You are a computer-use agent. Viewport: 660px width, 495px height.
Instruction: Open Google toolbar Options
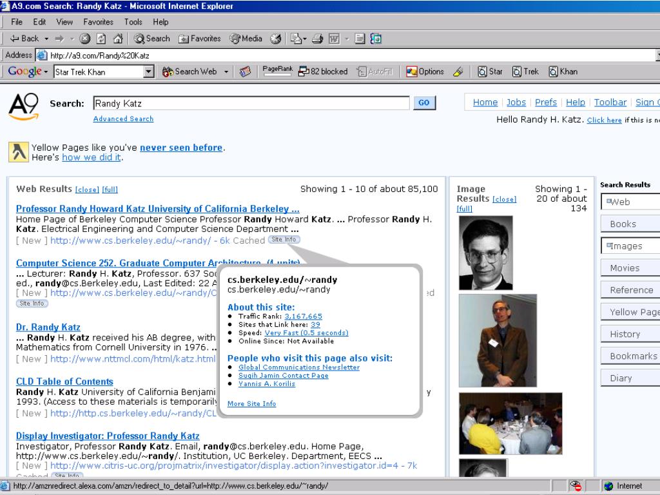[x=425, y=72]
